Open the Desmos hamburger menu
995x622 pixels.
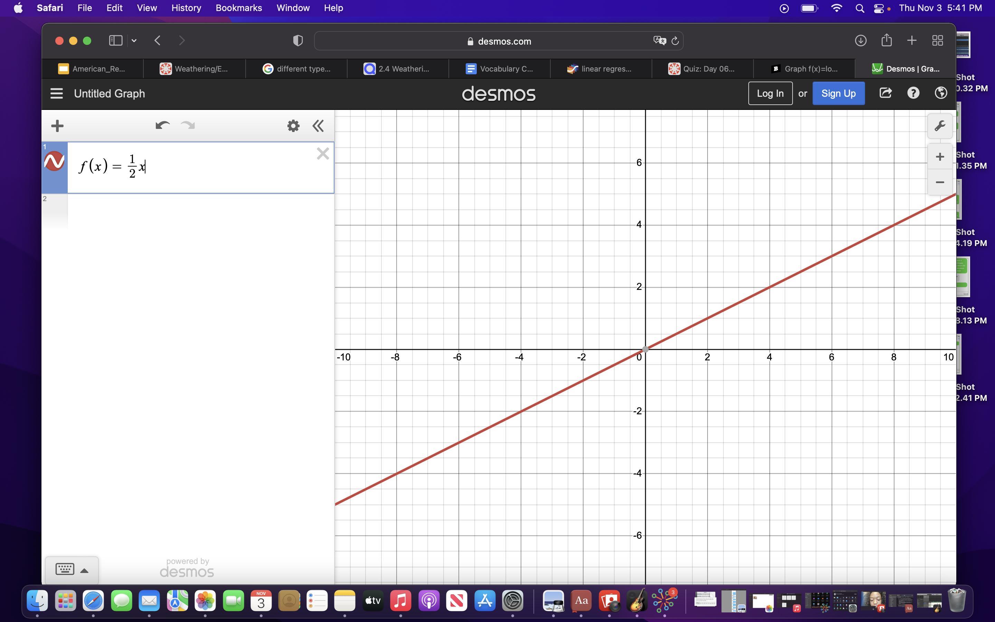(57, 93)
